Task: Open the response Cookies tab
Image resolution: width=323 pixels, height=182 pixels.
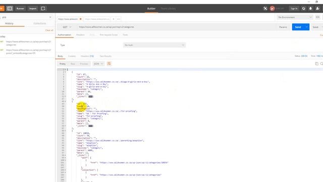Action: coord(72,56)
